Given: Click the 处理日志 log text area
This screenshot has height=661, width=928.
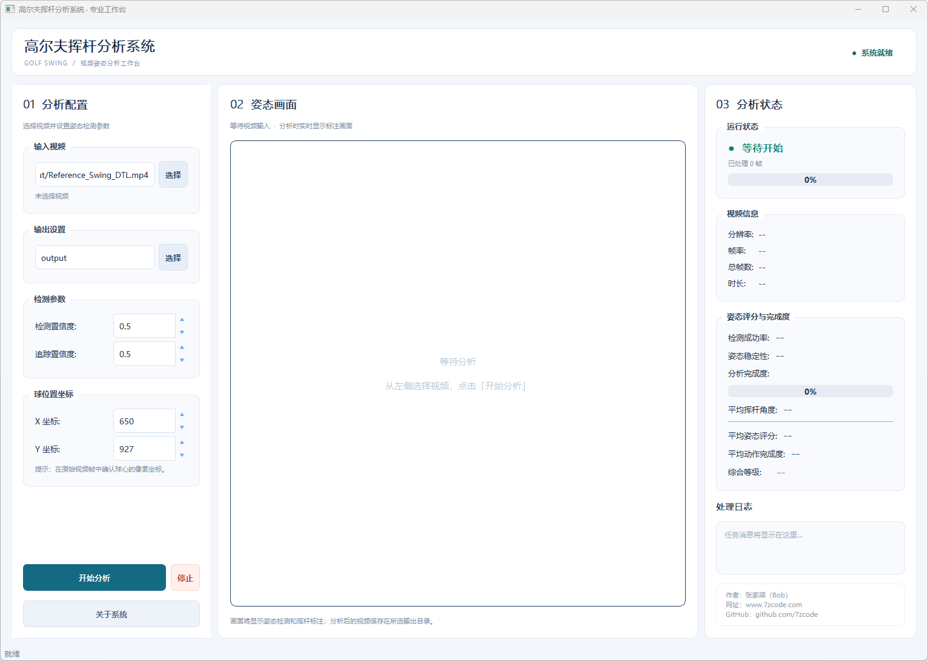Looking at the screenshot, I should pos(810,548).
